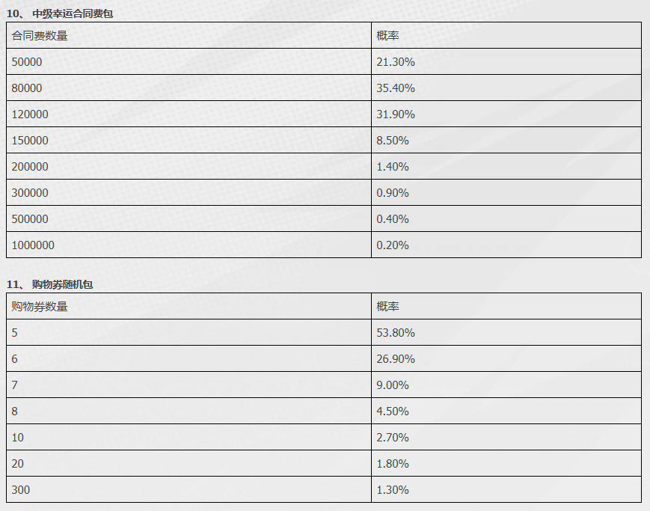Viewport: 650px width, 511px height.
Task: Click the 1000000 amount cell
Action: 188,245
